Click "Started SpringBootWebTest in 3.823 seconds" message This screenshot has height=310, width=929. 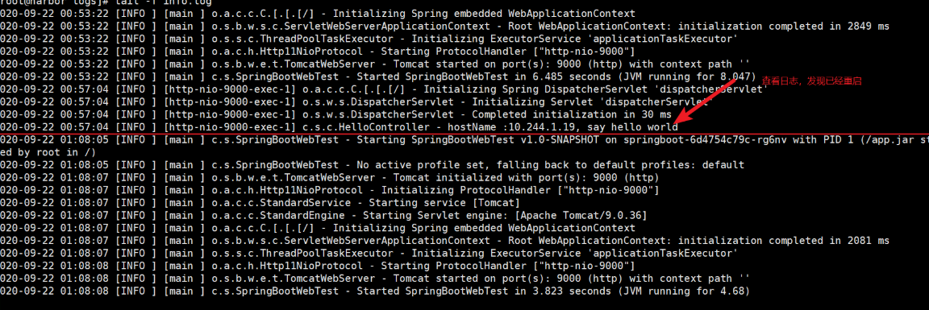(x=485, y=291)
